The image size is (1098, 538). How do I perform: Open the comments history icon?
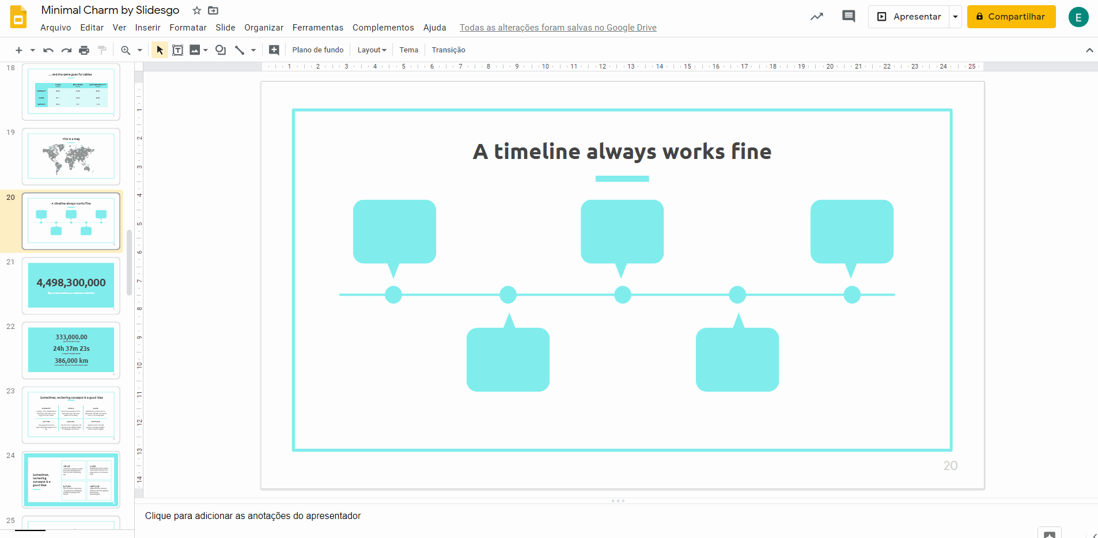849,16
